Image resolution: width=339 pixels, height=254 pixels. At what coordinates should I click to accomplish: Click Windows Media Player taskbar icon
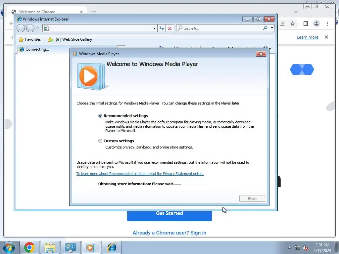pos(91,247)
